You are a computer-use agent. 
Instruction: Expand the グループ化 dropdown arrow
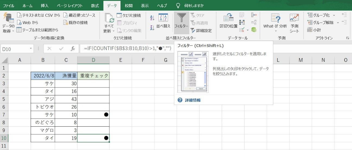pyautogui.click(x=334, y=15)
